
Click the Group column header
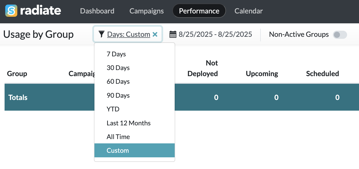point(17,74)
